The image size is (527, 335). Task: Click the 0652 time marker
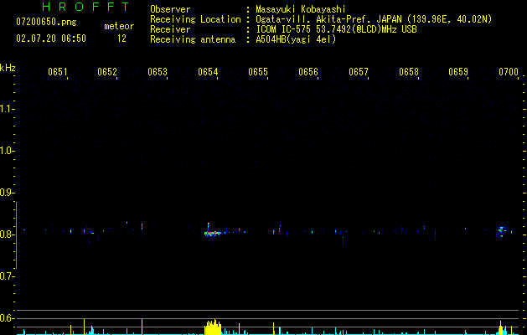click(107, 72)
